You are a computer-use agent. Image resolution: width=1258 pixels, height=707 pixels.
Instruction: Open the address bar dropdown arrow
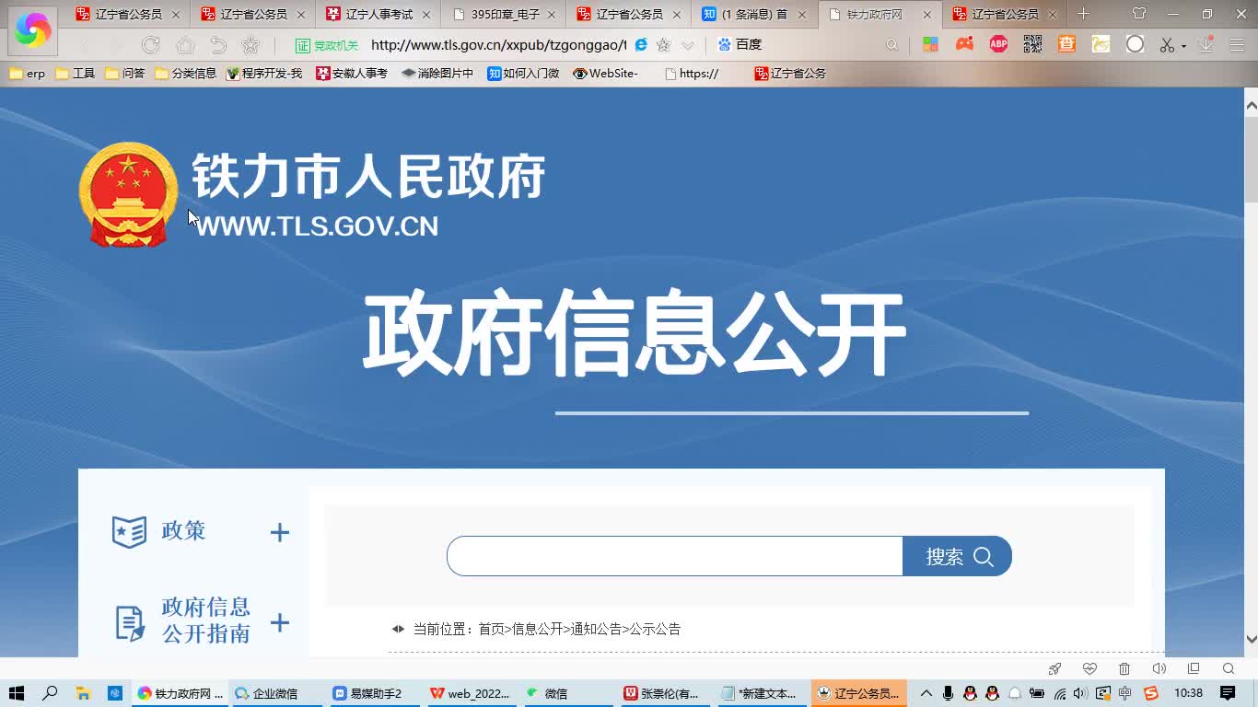pos(687,45)
